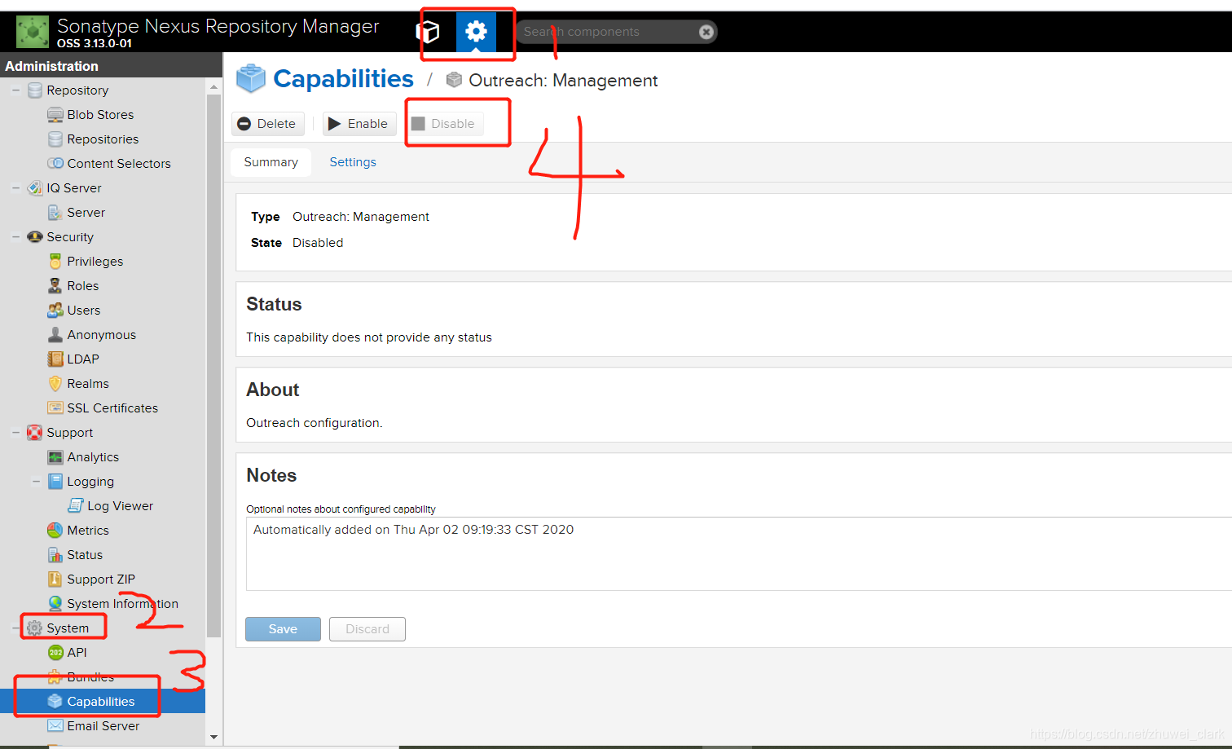Image resolution: width=1232 pixels, height=749 pixels.
Task: Select the Summary tab
Action: tap(271, 161)
